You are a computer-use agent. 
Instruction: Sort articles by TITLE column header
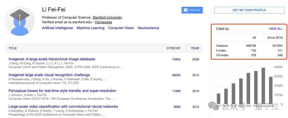point(13,48)
